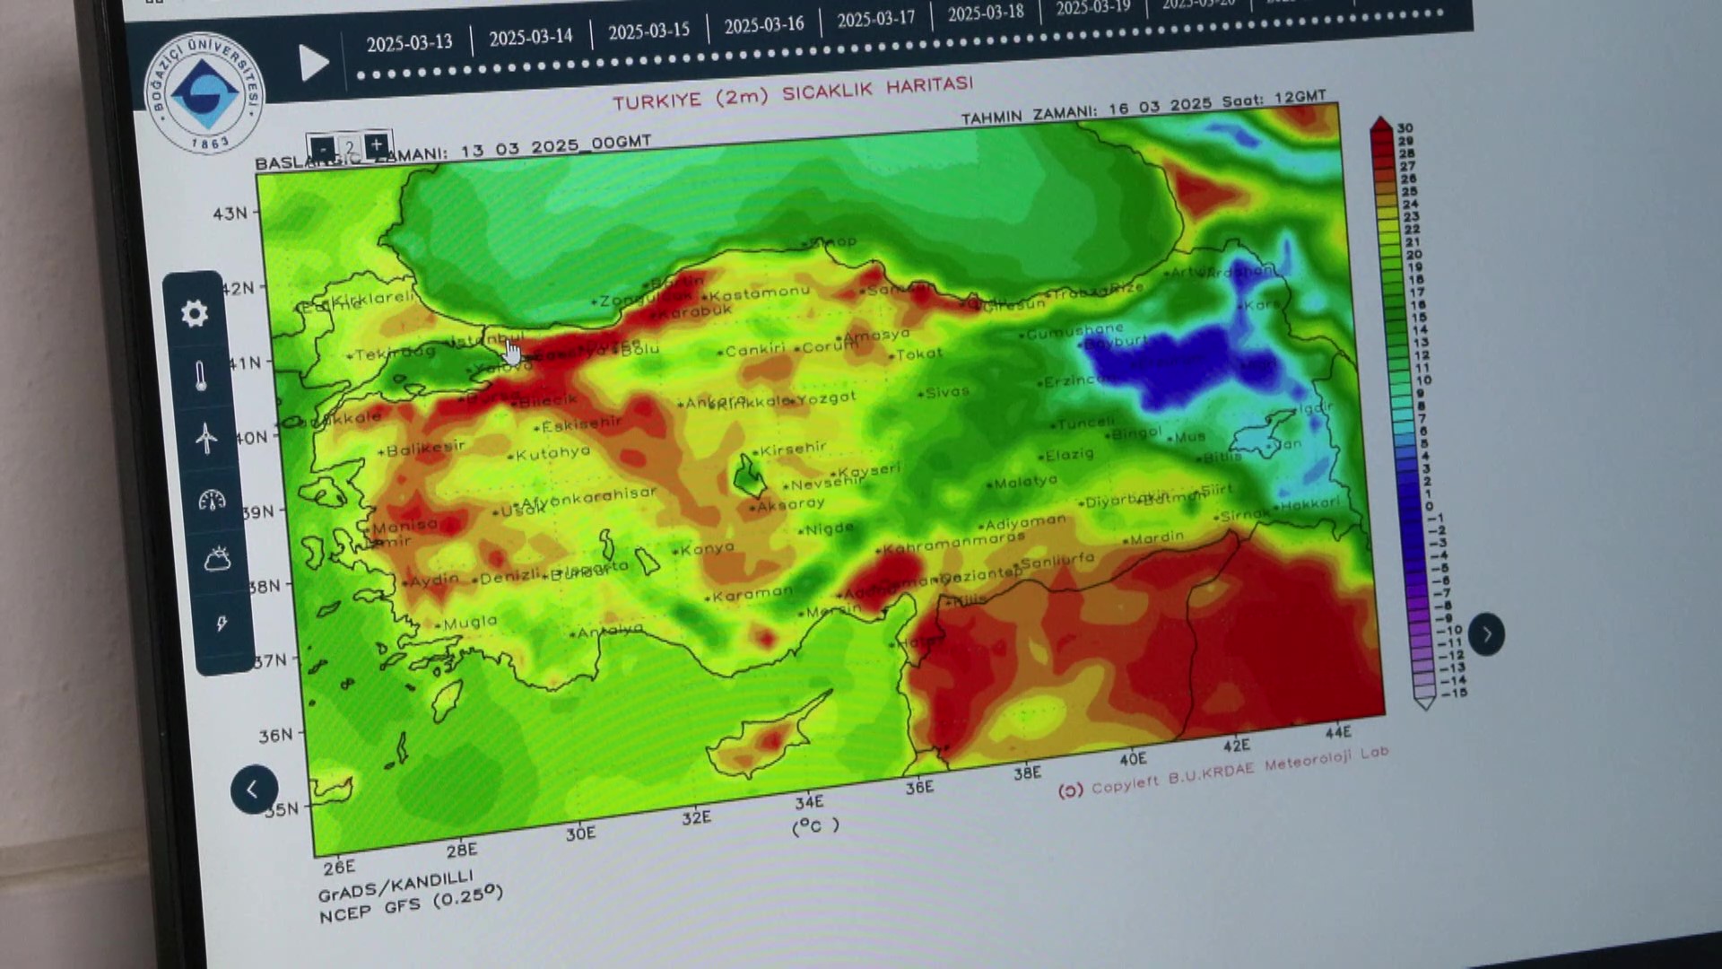
Task: Click the Aydin city label
Action: coord(430,580)
